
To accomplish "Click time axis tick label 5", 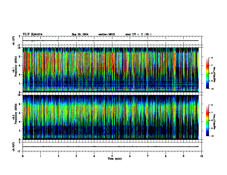I will [112, 156].
